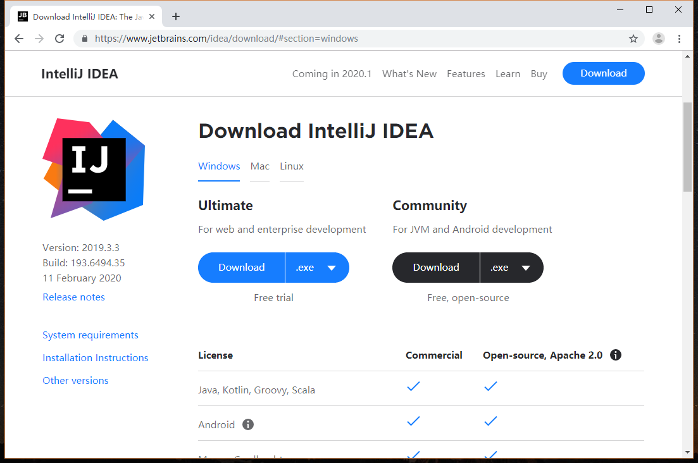Open the Release notes link
Image resolution: width=698 pixels, height=463 pixels.
pos(74,297)
